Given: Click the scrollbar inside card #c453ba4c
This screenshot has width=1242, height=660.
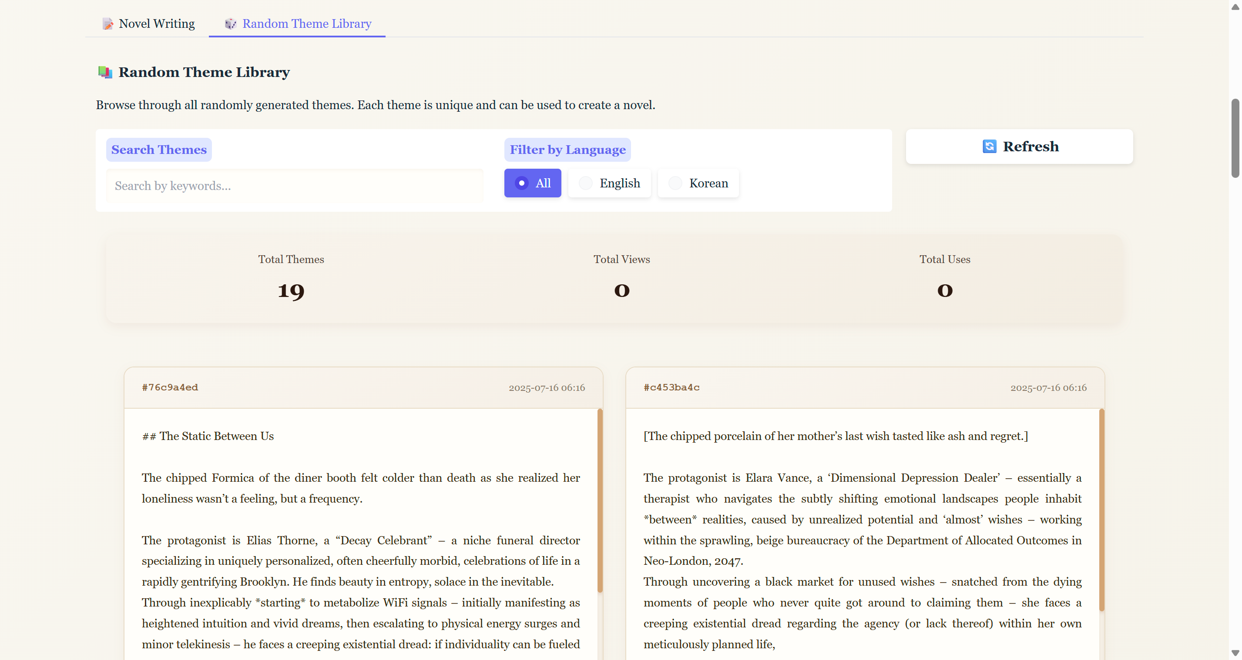Looking at the screenshot, I should (1101, 510).
